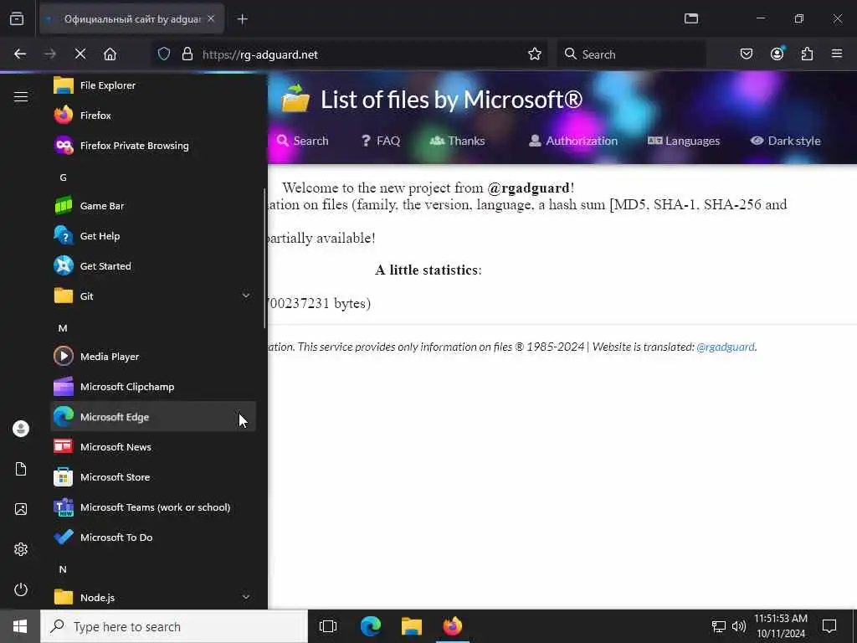Go back in Firefox

point(20,54)
